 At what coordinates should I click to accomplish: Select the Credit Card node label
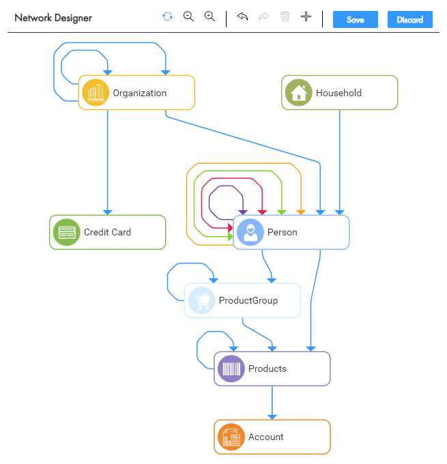(107, 232)
